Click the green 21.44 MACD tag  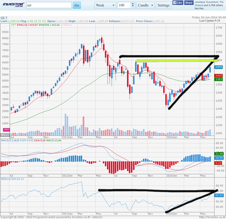(219, 154)
